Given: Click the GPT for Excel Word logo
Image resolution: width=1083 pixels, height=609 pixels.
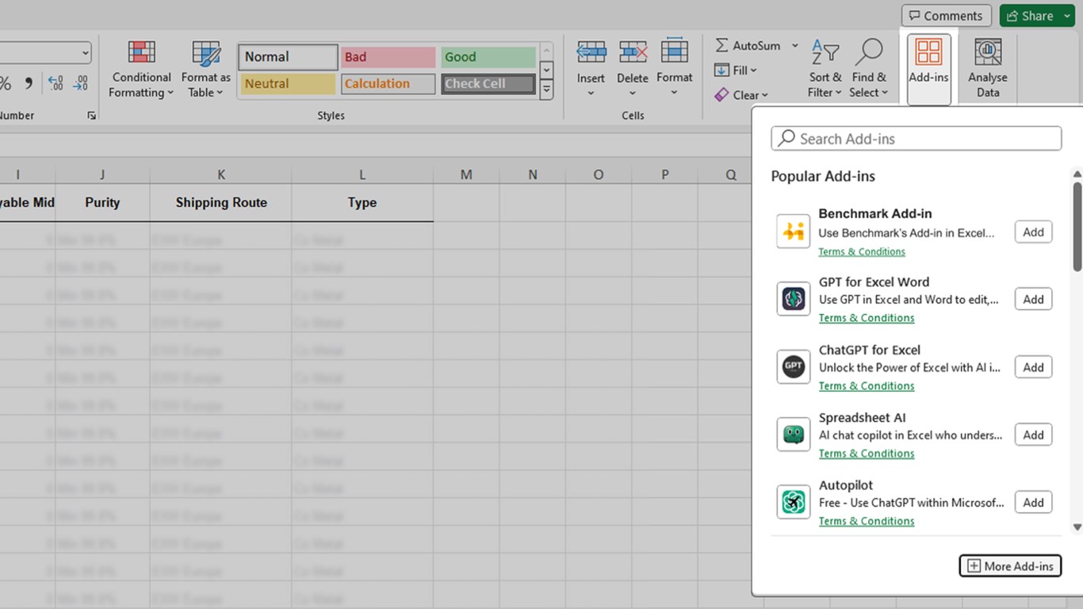Looking at the screenshot, I should click(x=794, y=299).
